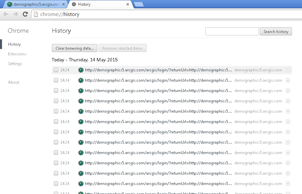Open History in the Chrome sidebar
This screenshot has height=194, width=302.
(x=14, y=44)
